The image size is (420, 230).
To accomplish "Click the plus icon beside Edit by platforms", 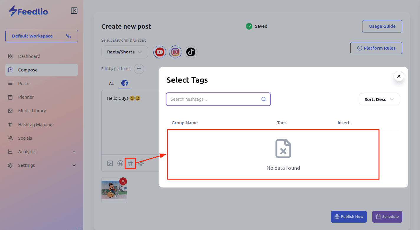I will pyautogui.click(x=139, y=69).
